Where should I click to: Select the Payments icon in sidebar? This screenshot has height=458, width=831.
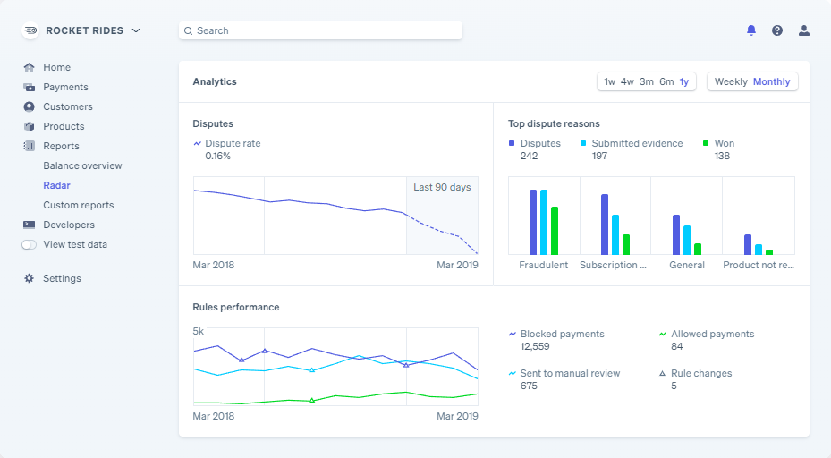(x=30, y=87)
